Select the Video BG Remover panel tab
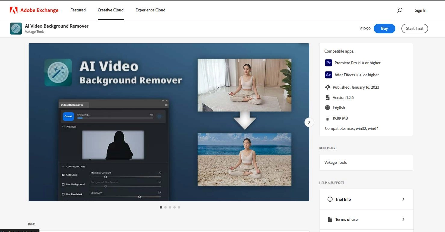Screen dimensions: 445x232 point(74,105)
